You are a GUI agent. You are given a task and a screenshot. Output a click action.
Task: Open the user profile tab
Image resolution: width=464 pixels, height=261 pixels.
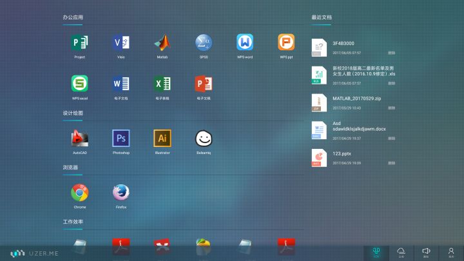451,253
